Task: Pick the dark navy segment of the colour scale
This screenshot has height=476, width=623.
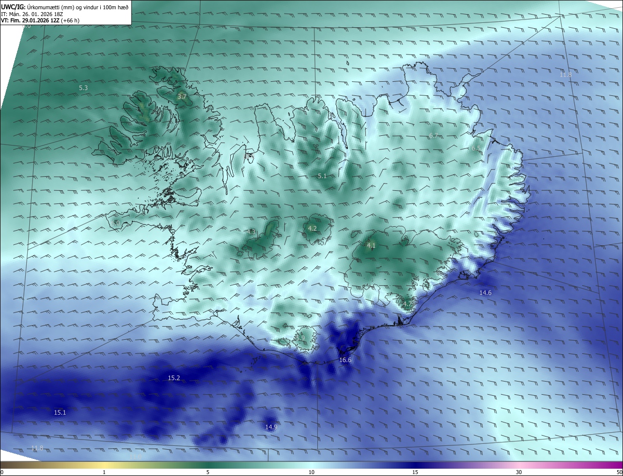Action: [415, 465]
